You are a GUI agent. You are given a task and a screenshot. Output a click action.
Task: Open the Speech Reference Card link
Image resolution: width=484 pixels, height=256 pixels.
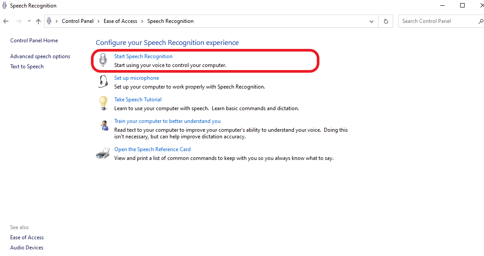click(152, 149)
